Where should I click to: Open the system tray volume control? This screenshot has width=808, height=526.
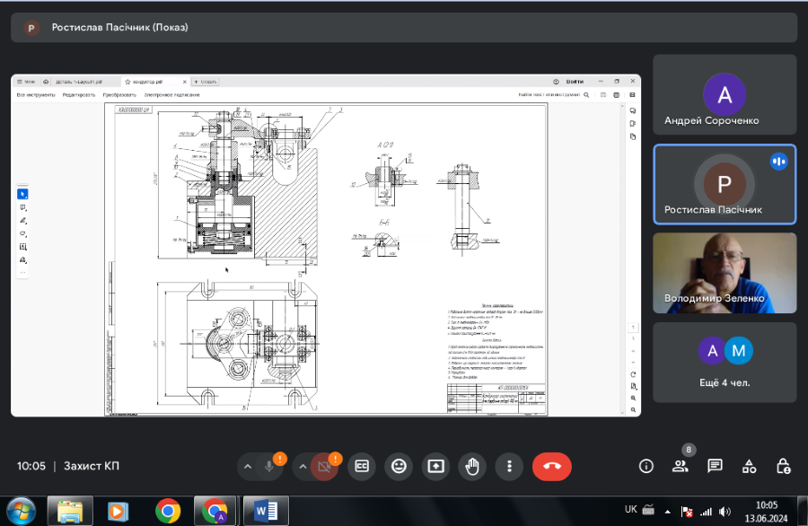[x=724, y=511]
